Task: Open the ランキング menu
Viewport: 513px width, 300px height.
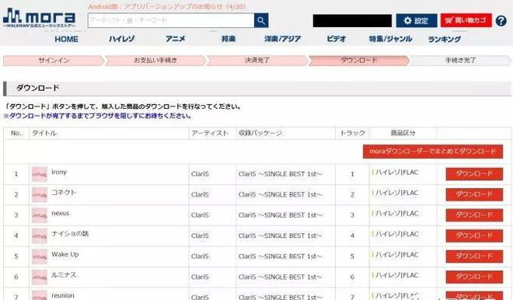Action: (445, 40)
